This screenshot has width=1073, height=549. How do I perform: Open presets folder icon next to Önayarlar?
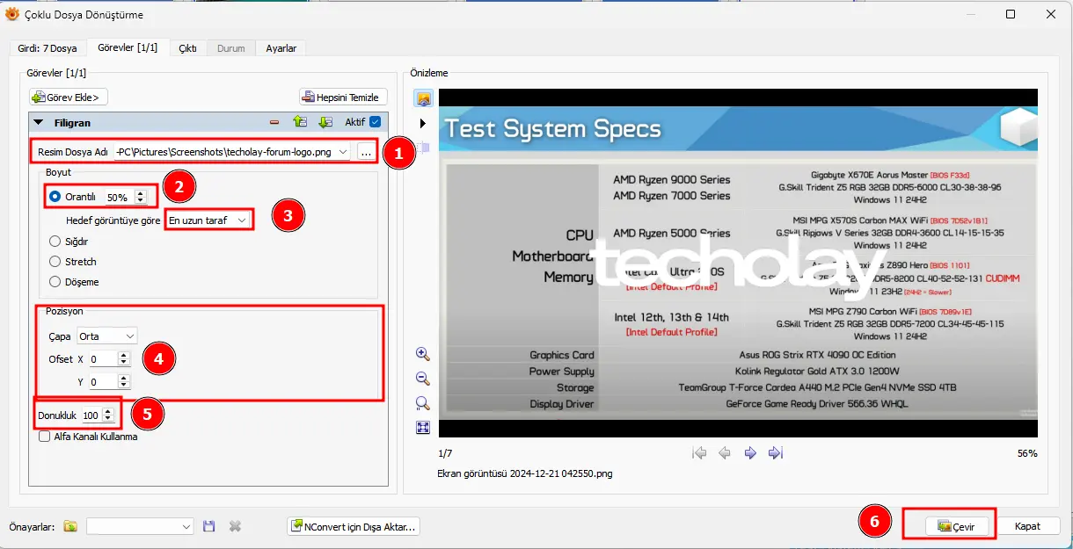click(x=70, y=526)
